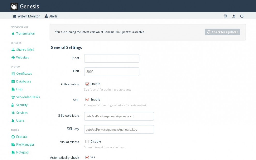Click the Genesis title text
The height and width of the screenshot is (160, 256).
pyautogui.click(x=29, y=6)
